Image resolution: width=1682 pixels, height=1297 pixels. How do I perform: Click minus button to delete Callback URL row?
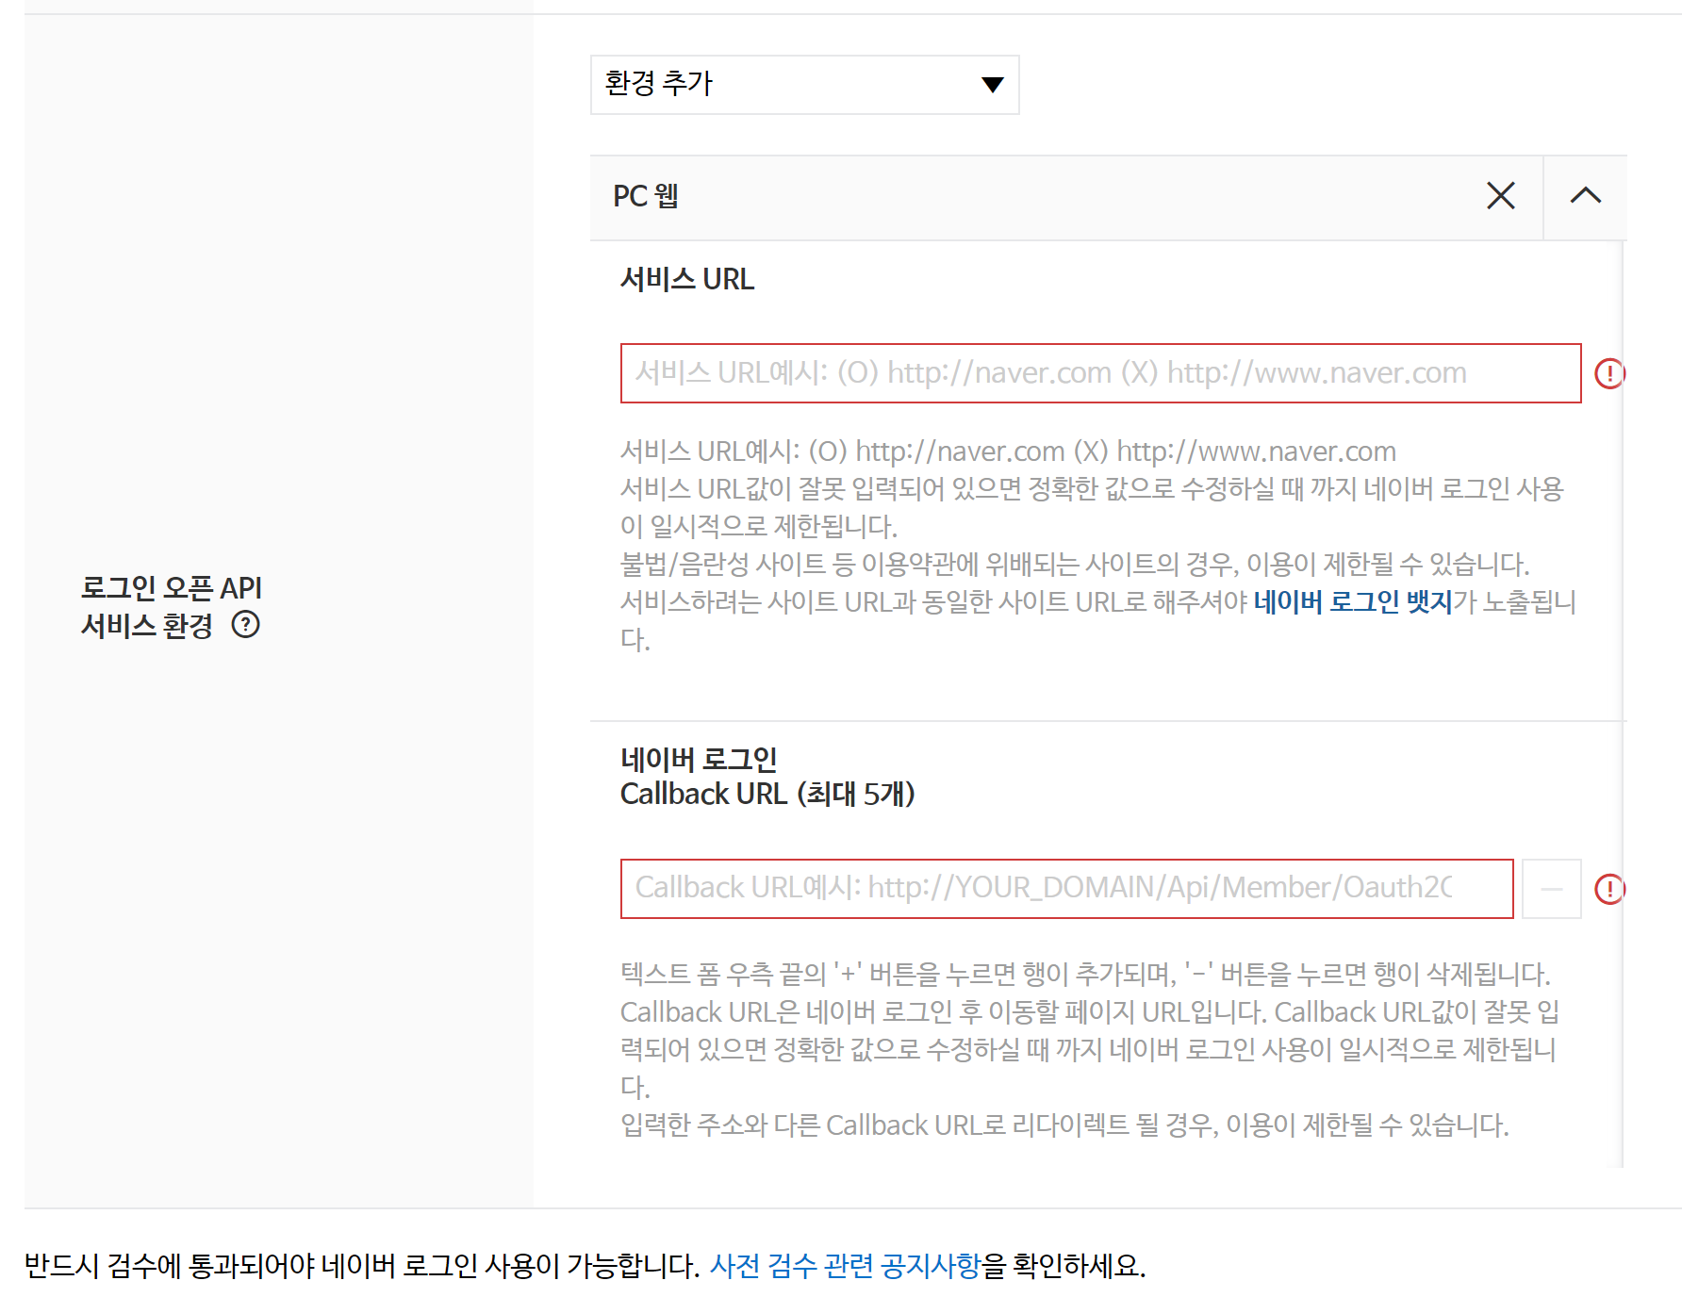1551,888
